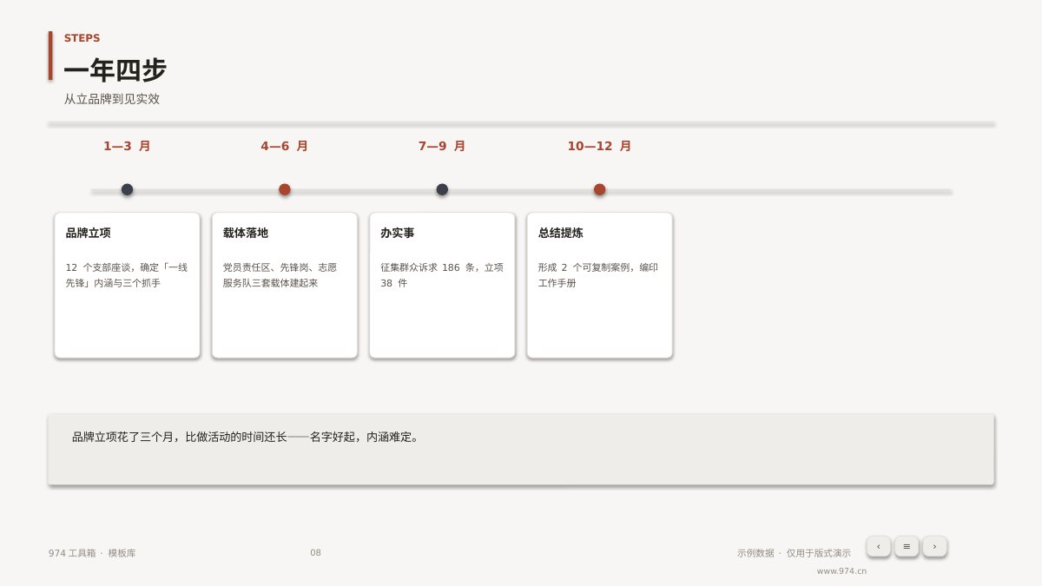Open the www.974.cn link
The width and height of the screenshot is (1042, 586).
841,571
